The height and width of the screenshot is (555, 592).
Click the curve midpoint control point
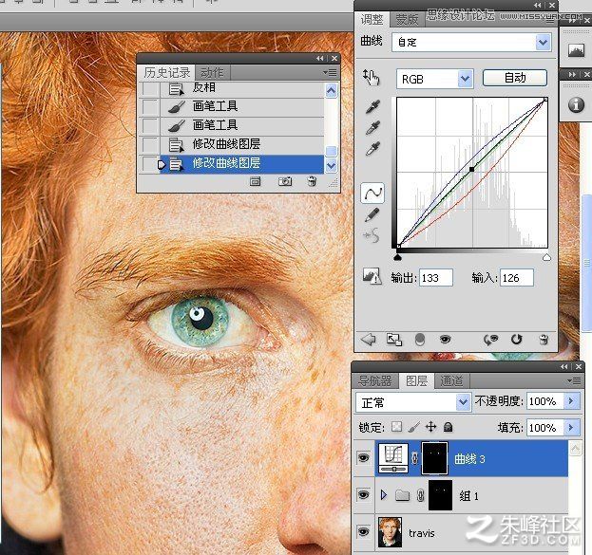pos(472,169)
